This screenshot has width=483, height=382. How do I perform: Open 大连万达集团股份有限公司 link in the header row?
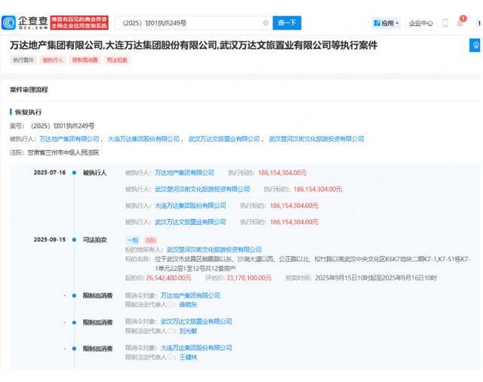143,139
